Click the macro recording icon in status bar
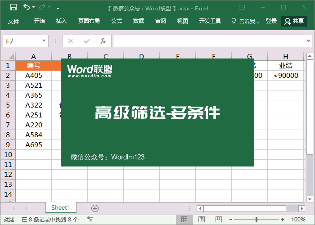315x225 pixels. pos(90,220)
